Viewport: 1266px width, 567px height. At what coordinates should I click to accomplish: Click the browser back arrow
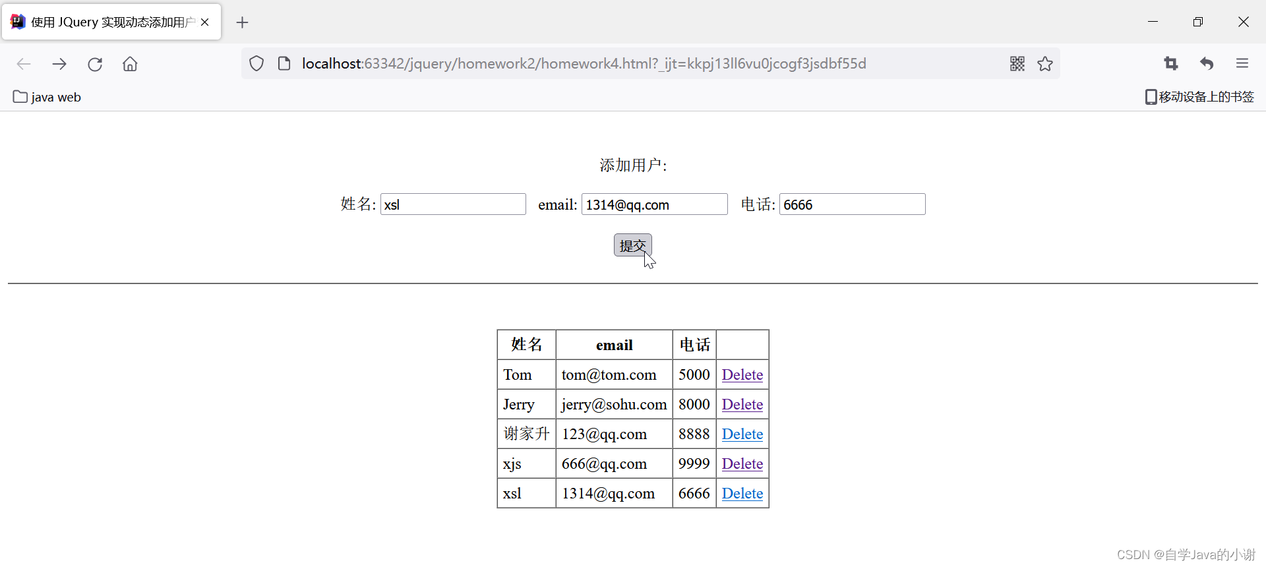click(24, 64)
